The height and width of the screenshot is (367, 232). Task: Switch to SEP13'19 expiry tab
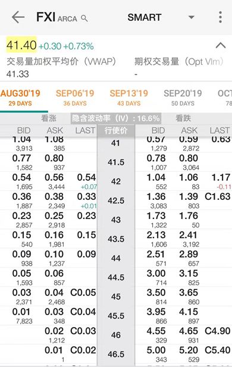click(x=129, y=97)
